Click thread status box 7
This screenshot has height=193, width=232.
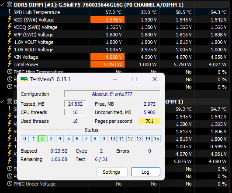(86, 139)
